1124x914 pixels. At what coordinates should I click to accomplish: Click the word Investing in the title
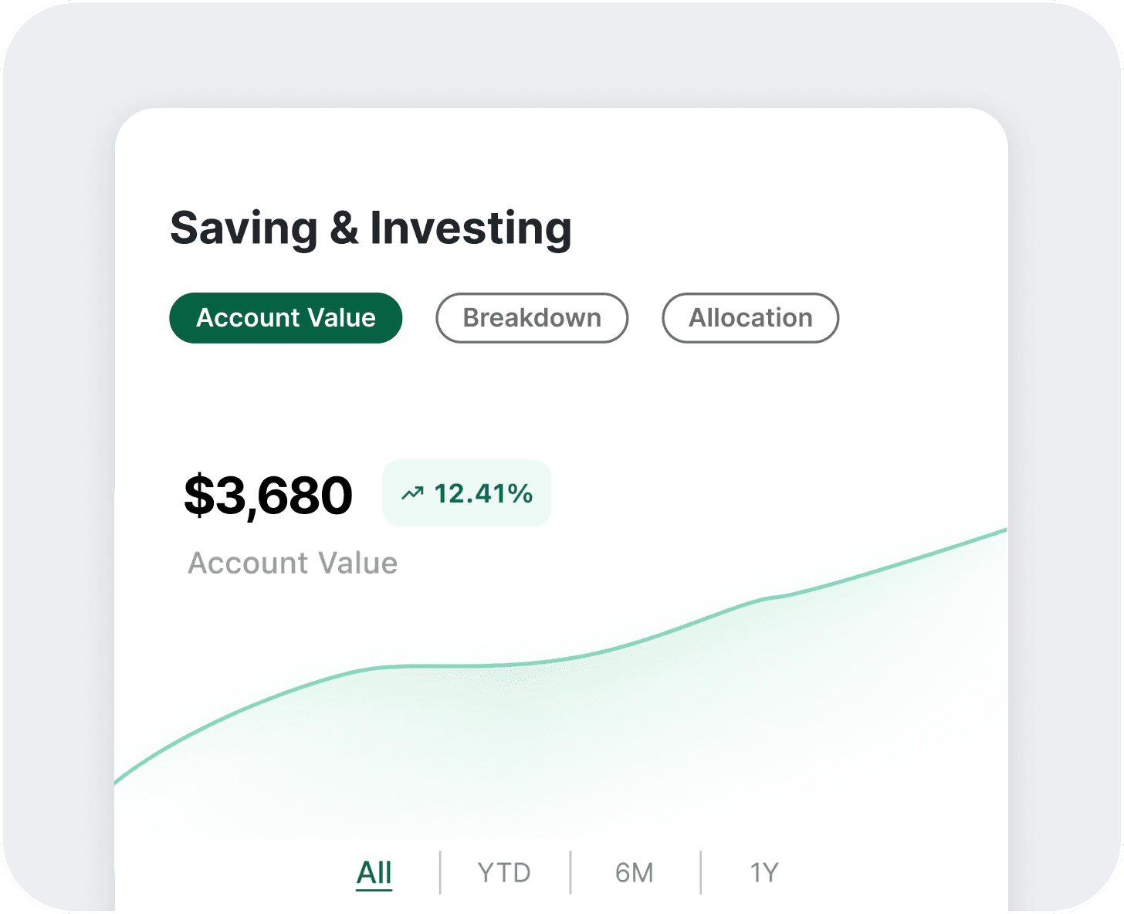coord(471,228)
